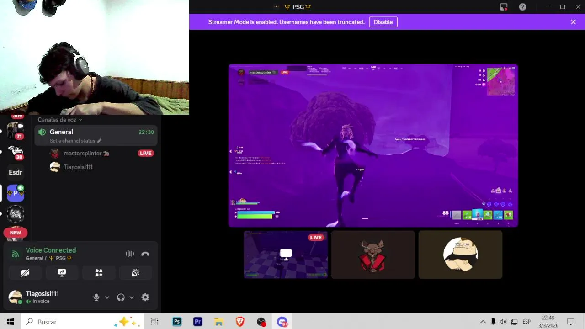
Task: Open Brave browser from taskbar
Action: [240, 322]
